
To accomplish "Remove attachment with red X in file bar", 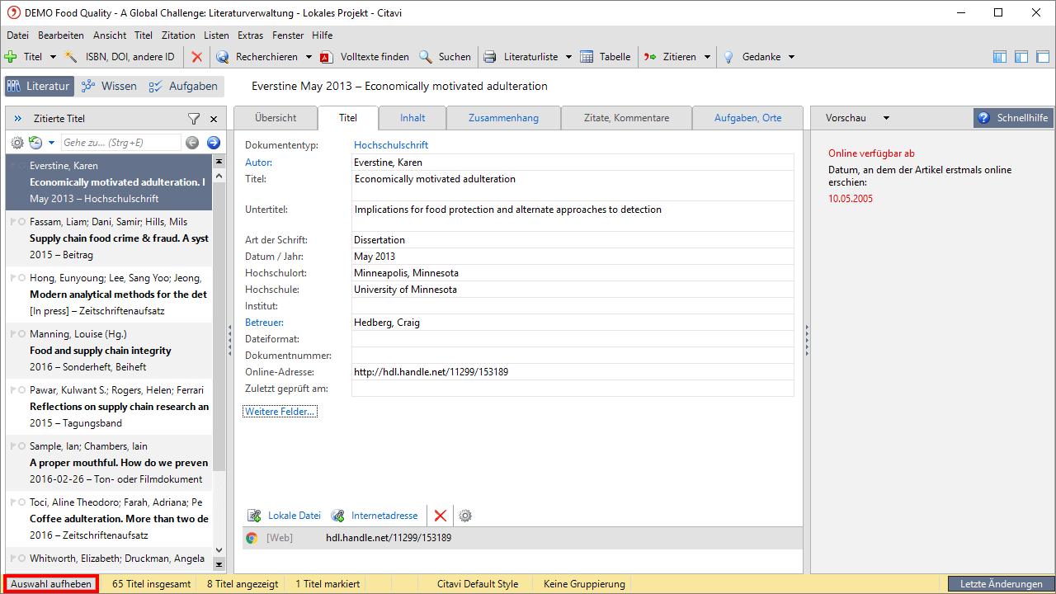I will pos(441,516).
